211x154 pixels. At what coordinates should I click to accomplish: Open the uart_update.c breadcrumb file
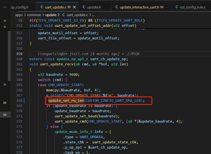click(x=77, y=15)
